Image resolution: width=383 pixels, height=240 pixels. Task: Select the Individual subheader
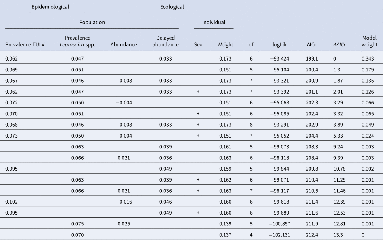coord(213,23)
